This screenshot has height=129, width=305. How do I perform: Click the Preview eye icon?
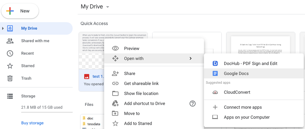[x=115, y=48]
